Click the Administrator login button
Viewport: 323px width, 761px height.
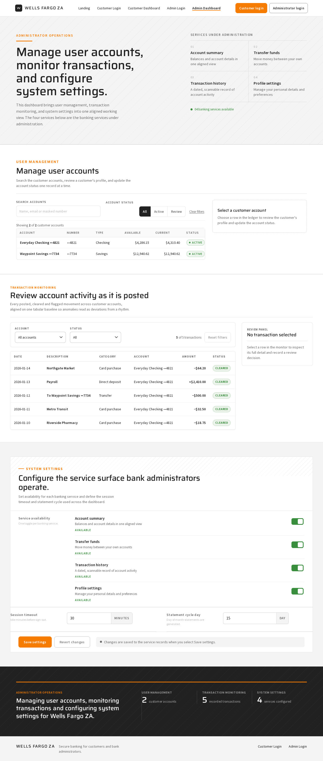pos(288,8)
